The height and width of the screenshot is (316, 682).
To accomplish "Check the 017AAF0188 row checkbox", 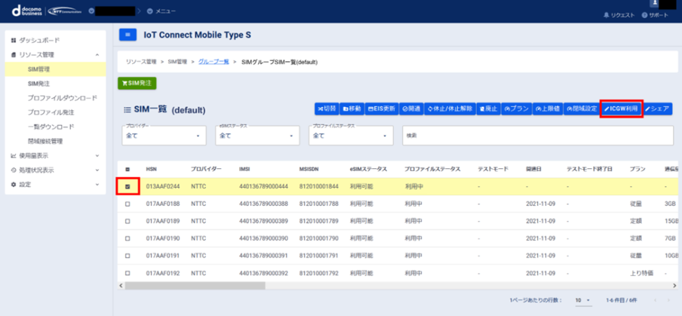I will tap(127, 204).
